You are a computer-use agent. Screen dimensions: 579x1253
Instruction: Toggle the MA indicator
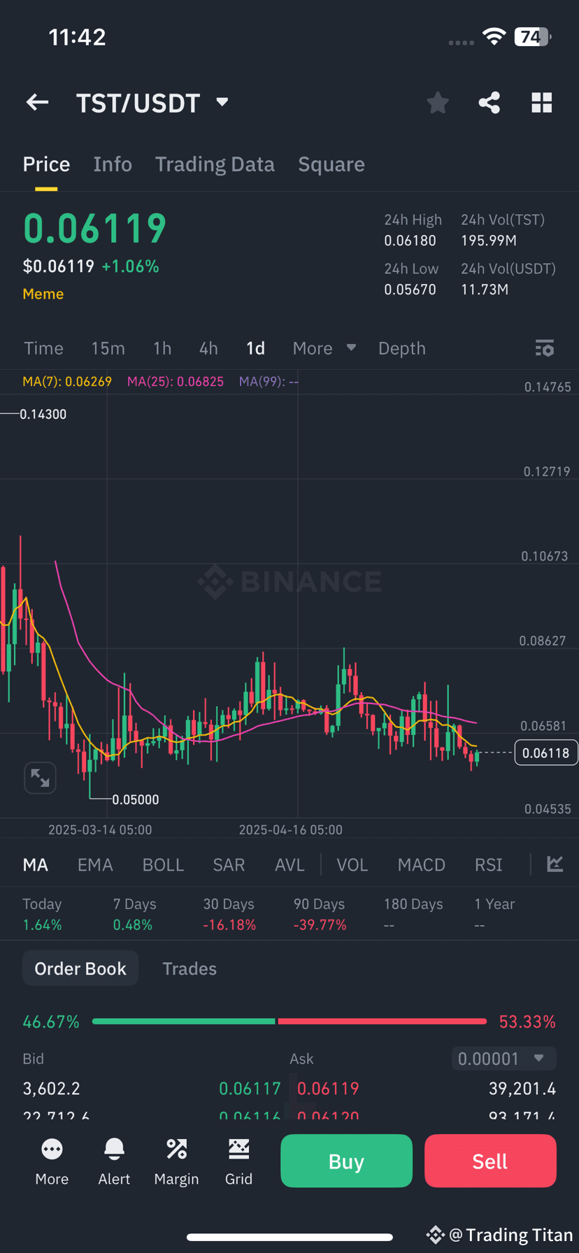point(36,865)
